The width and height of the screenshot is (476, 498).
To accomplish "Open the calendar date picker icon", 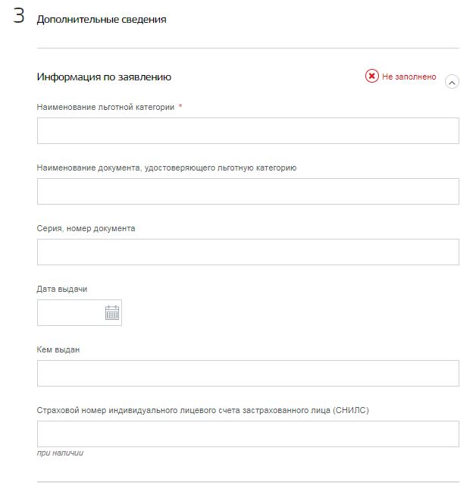I will 111,313.
